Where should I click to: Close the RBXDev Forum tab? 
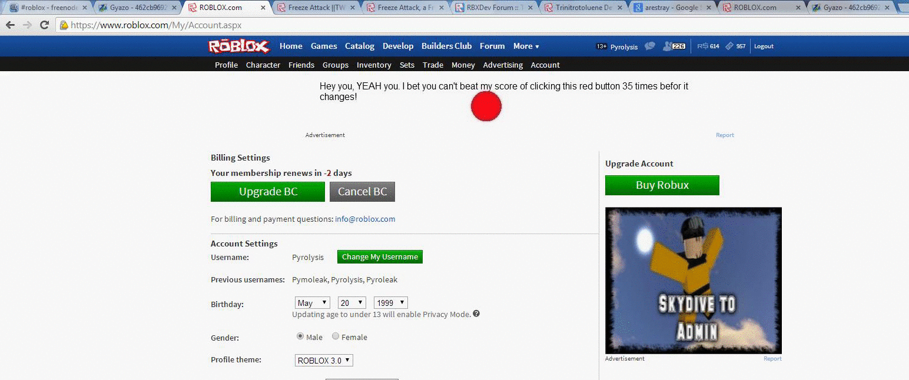tap(530, 8)
